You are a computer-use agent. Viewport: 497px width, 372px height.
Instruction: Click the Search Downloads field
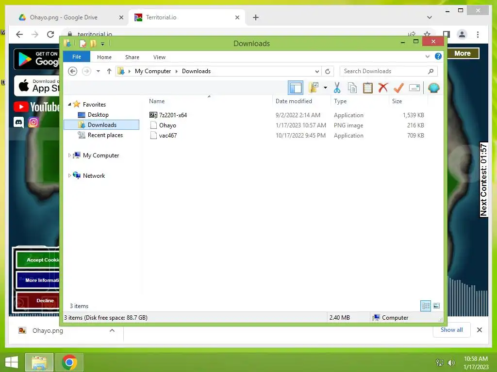[x=388, y=71]
